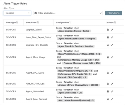Delete the Upgrade_Status alert rule
Screen dimensions: 125x105
click(x=108, y=30)
